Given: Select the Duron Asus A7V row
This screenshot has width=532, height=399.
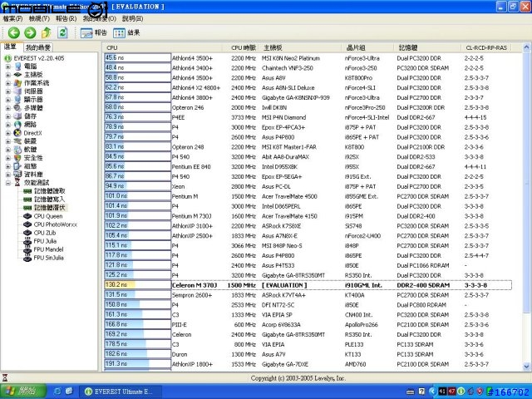Looking at the screenshot, I should (x=308, y=354).
